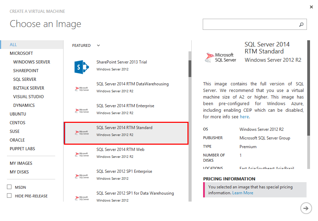Click the details pane scrollbar thumb
The width and height of the screenshot is (318, 221).
[309, 88]
